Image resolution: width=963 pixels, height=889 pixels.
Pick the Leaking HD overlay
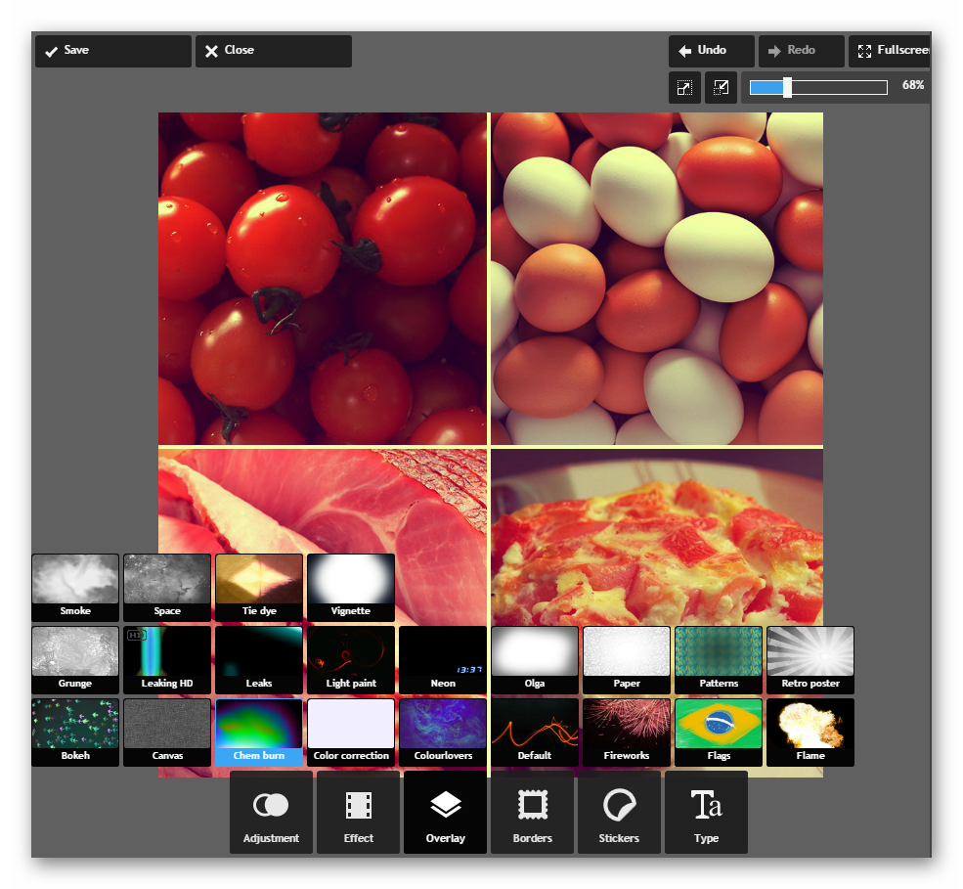tap(167, 660)
